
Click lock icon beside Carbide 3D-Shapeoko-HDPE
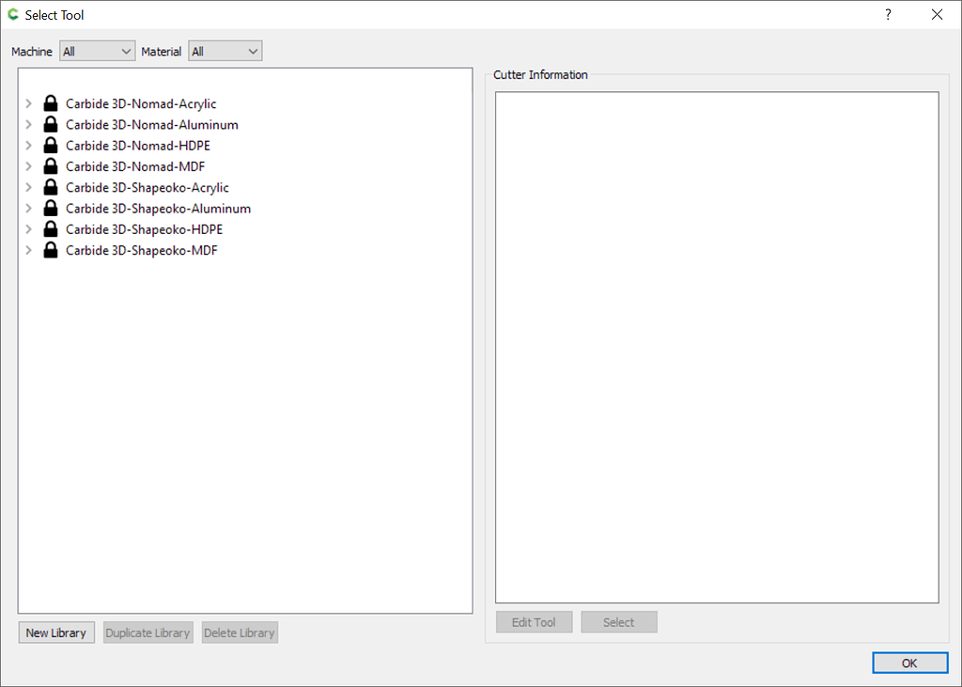click(51, 228)
